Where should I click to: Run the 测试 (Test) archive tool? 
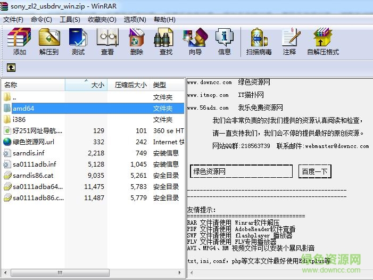(78, 42)
